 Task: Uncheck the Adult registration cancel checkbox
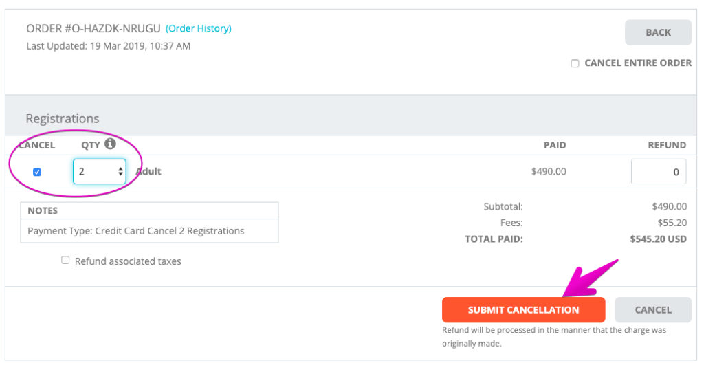tap(37, 172)
